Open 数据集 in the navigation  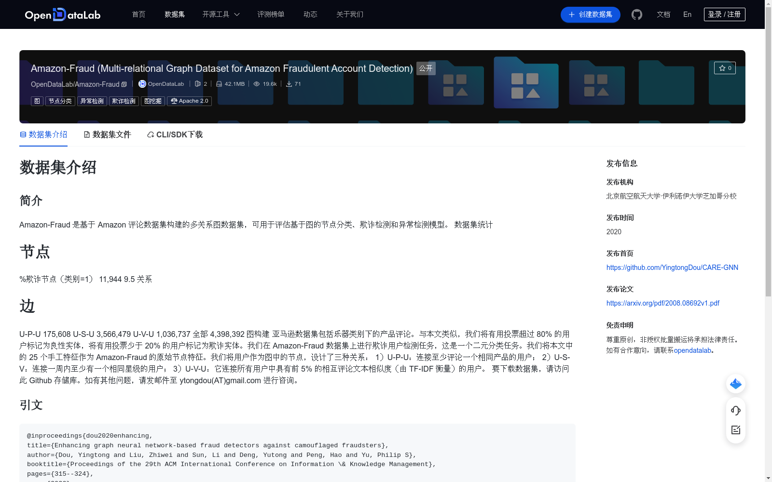coord(175,14)
